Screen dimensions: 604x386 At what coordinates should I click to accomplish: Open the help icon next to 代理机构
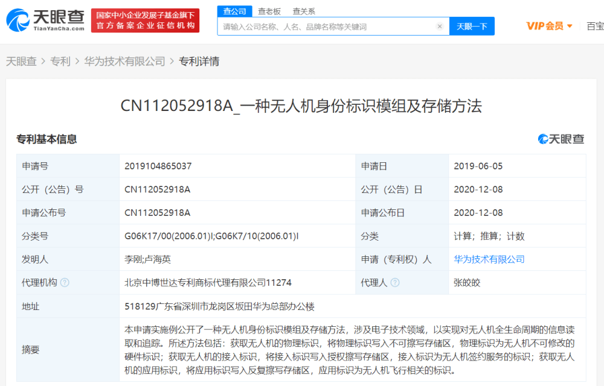point(65,283)
